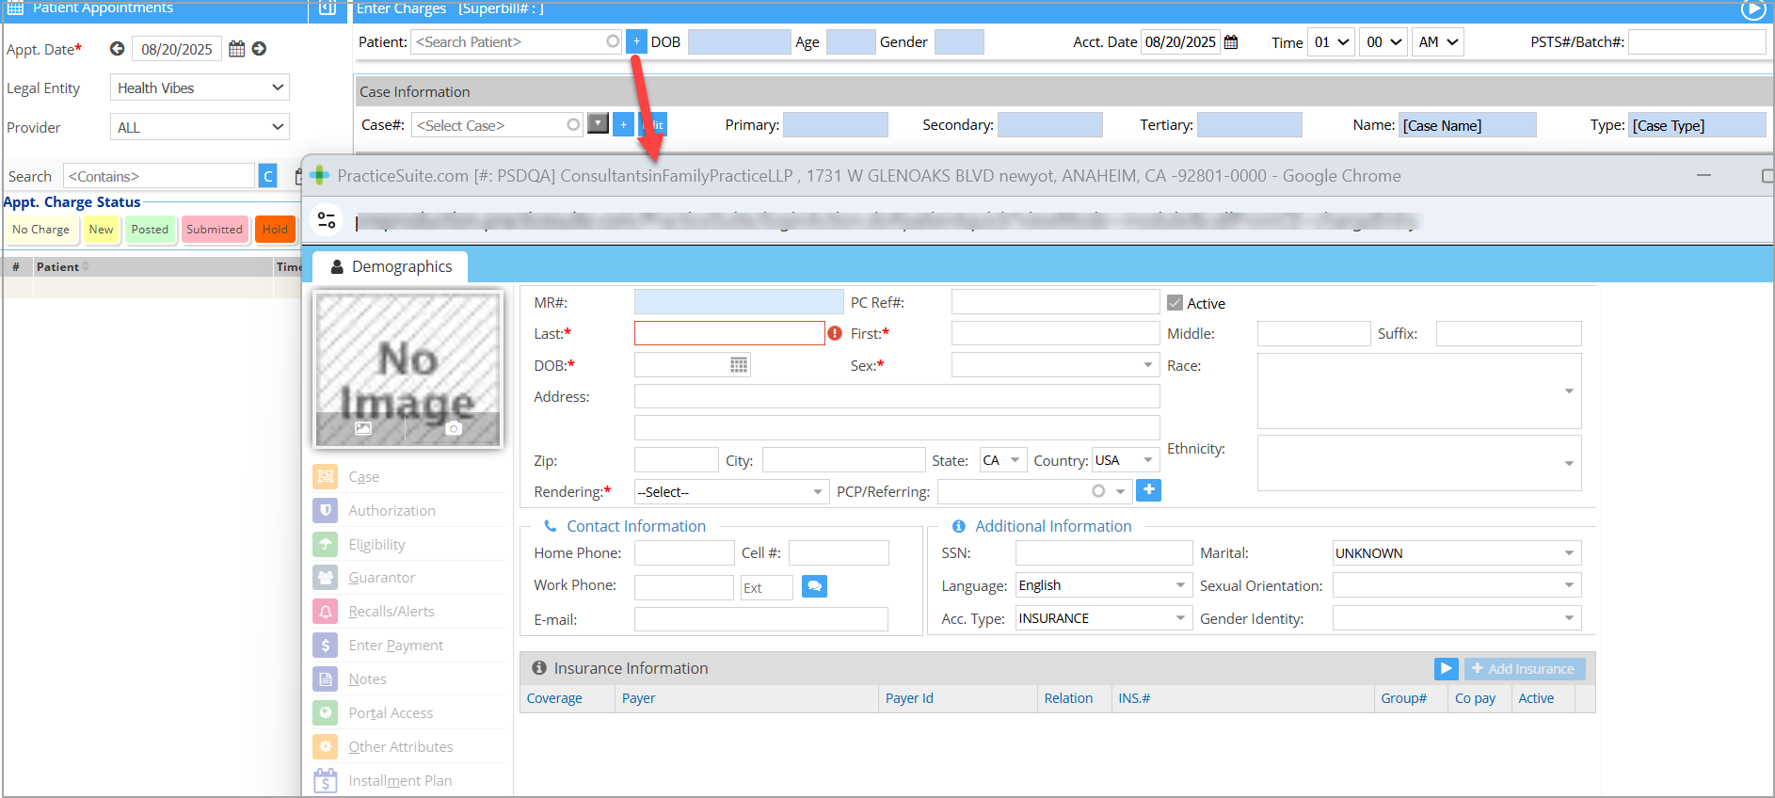Click the Add Insurance button
1775x798 pixels.
(x=1525, y=668)
